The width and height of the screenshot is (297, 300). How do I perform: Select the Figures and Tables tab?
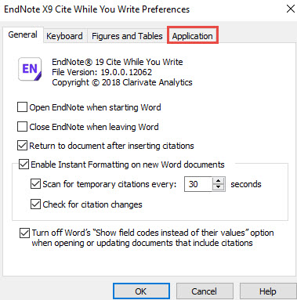pyautogui.click(x=127, y=36)
